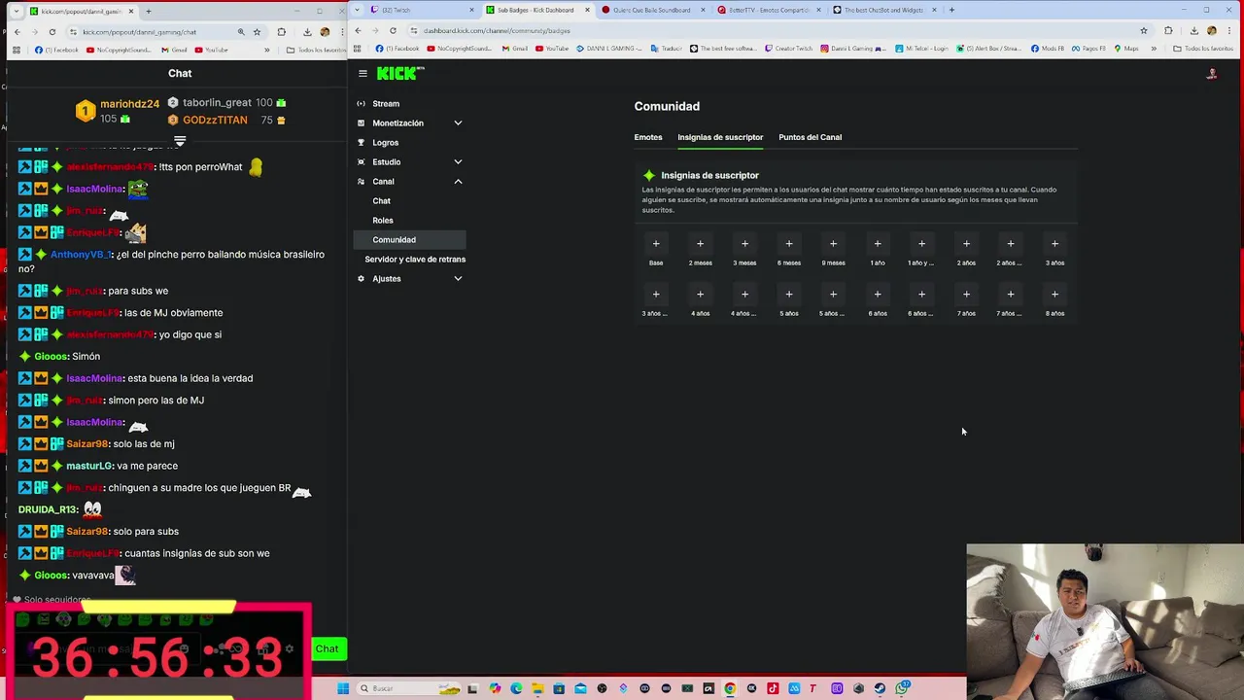The width and height of the screenshot is (1244, 700).
Task: Open the Gmail bookmark in dashboard window
Action: pos(515,49)
